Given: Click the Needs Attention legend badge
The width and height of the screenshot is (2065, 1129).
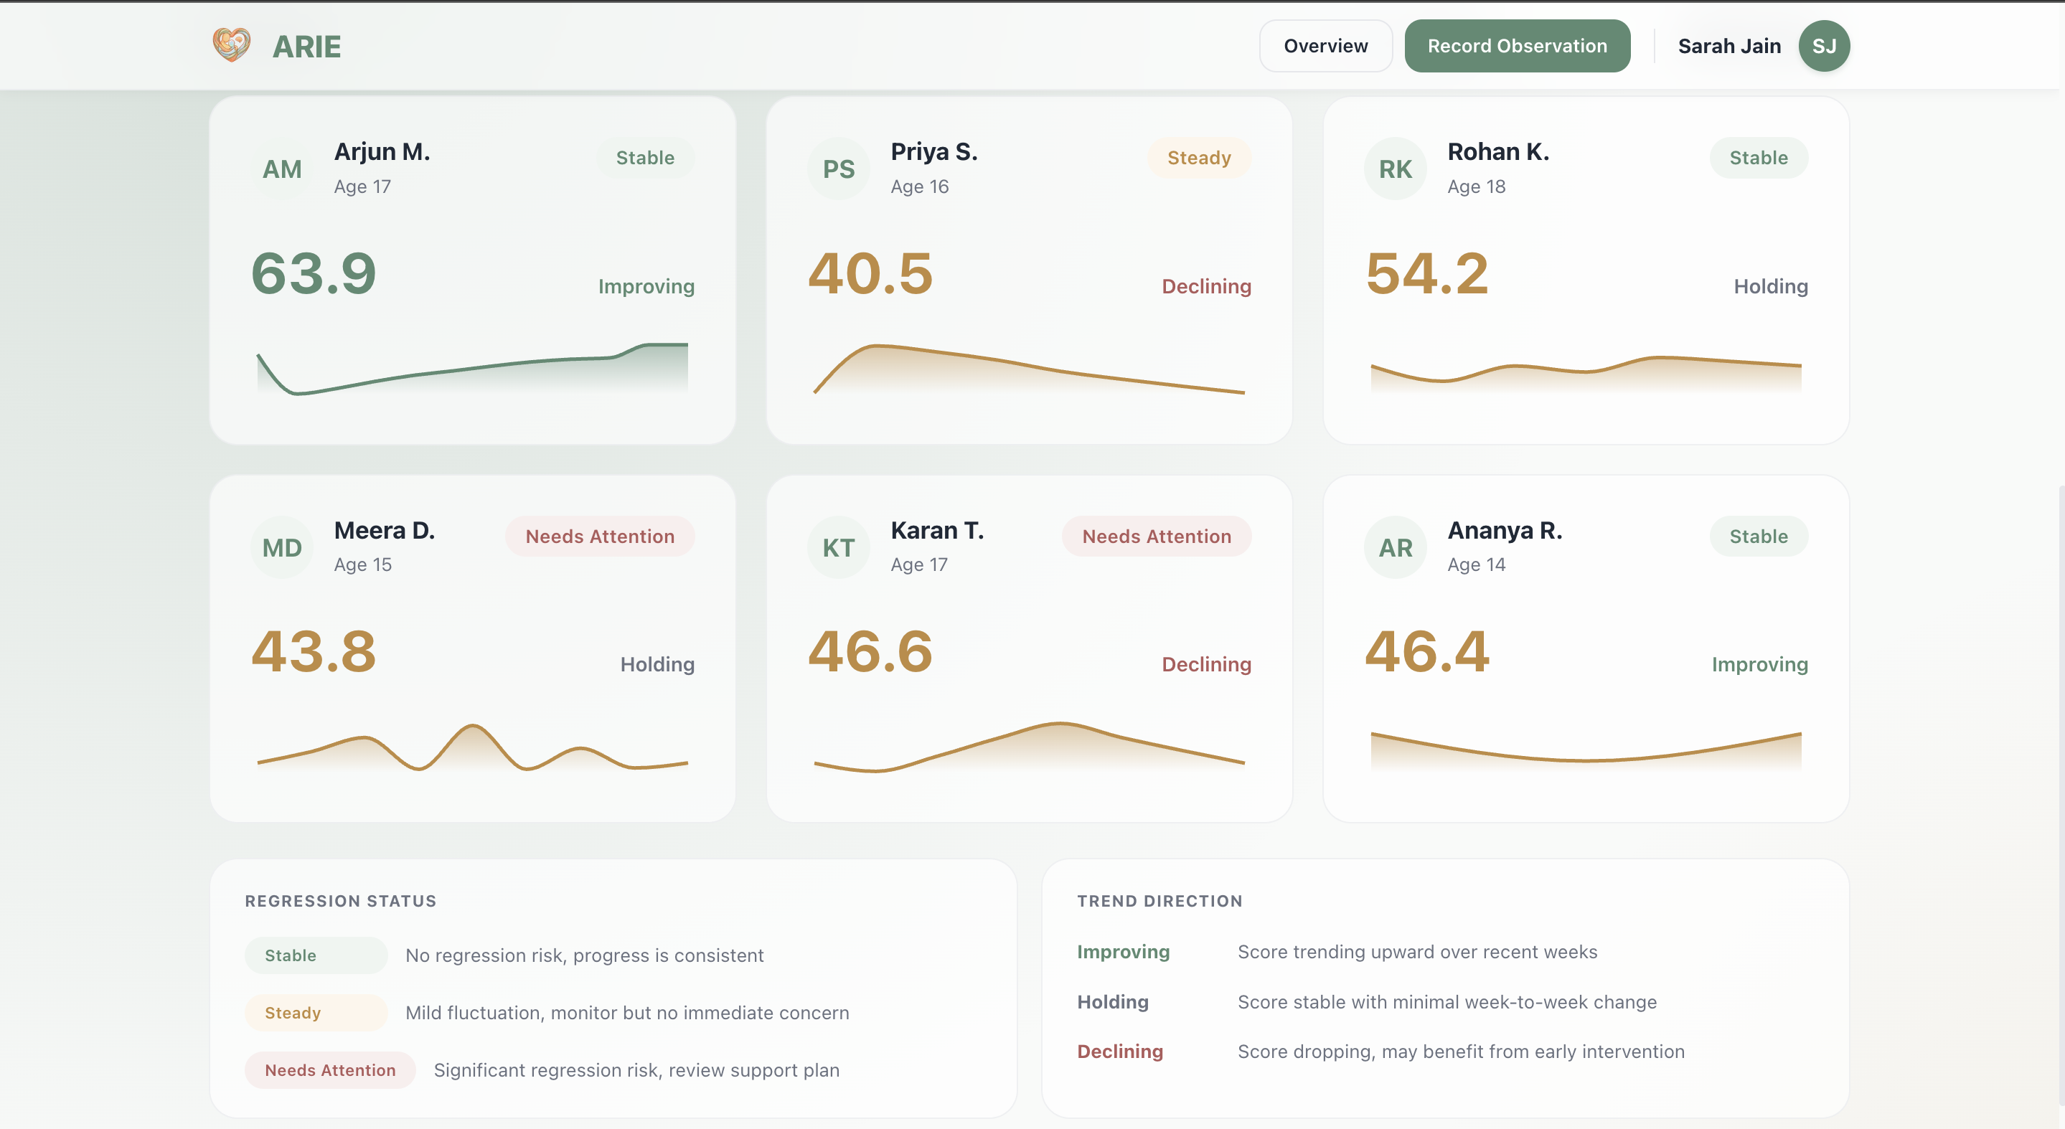Looking at the screenshot, I should [x=329, y=1069].
